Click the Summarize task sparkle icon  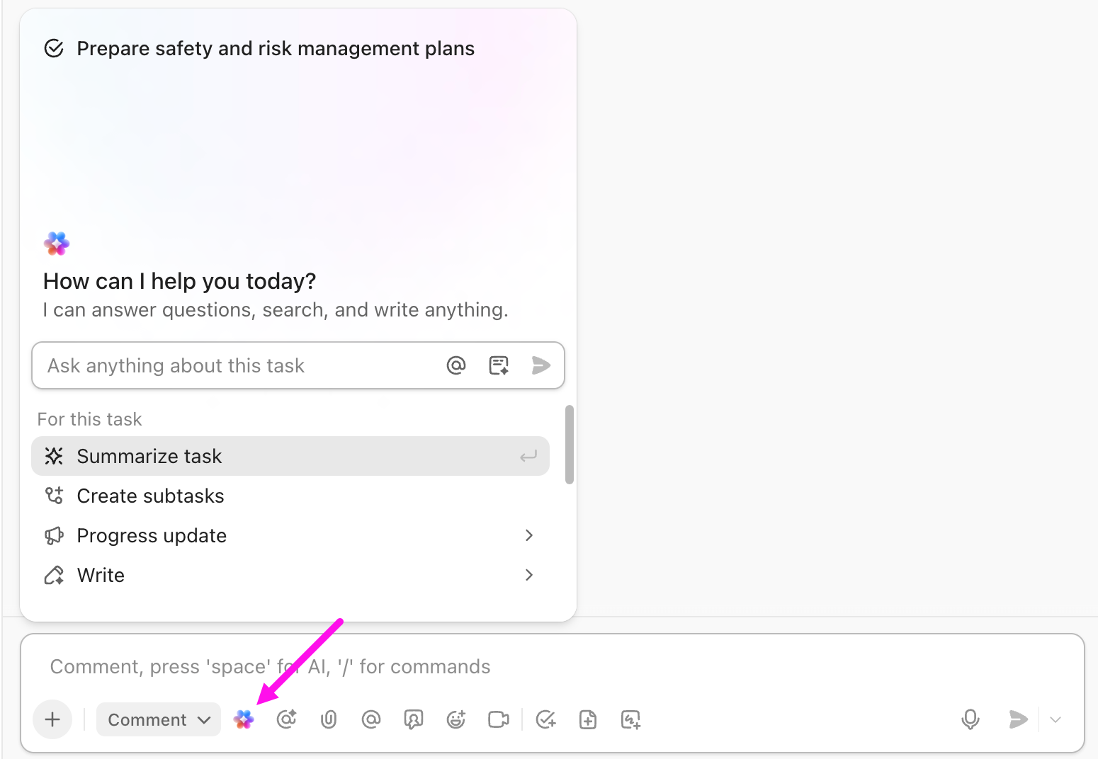click(x=54, y=456)
